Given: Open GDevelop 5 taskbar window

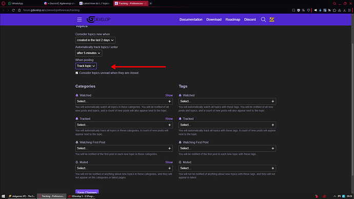Looking at the screenshot, I should pyautogui.click(x=82, y=196).
